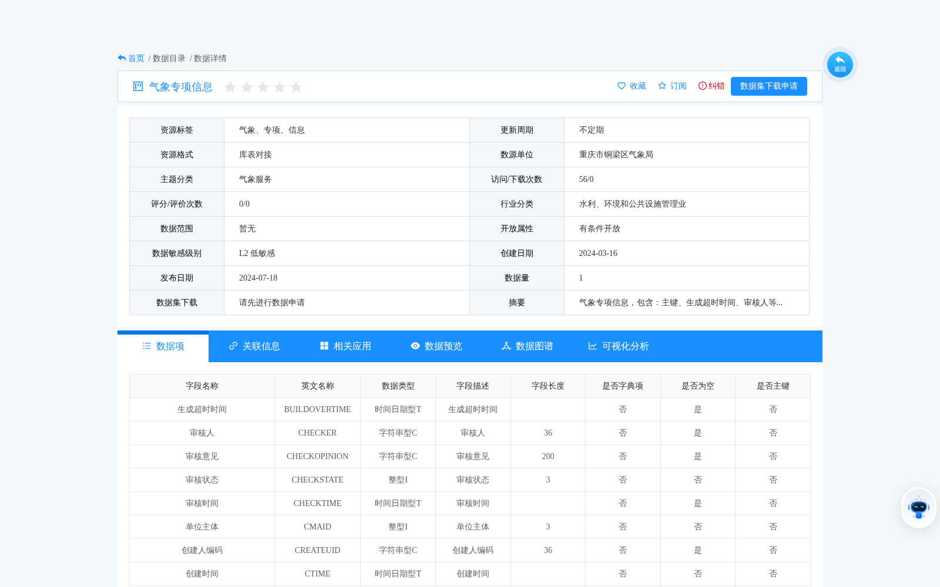Click the 水利、环境和公共设施管理业 value

point(633,204)
